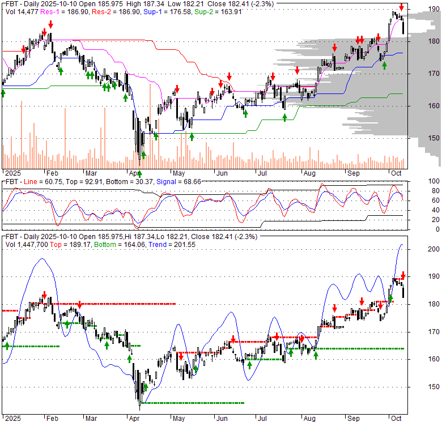Select the Feb label on the top chart's time axis

(52, 173)
